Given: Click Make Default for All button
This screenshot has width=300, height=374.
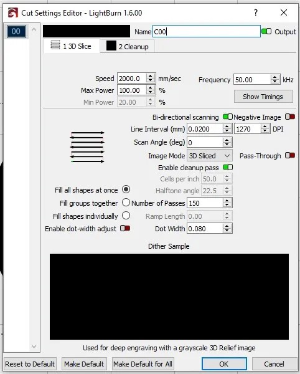Looking at the screenshot, I should [143, 364].
